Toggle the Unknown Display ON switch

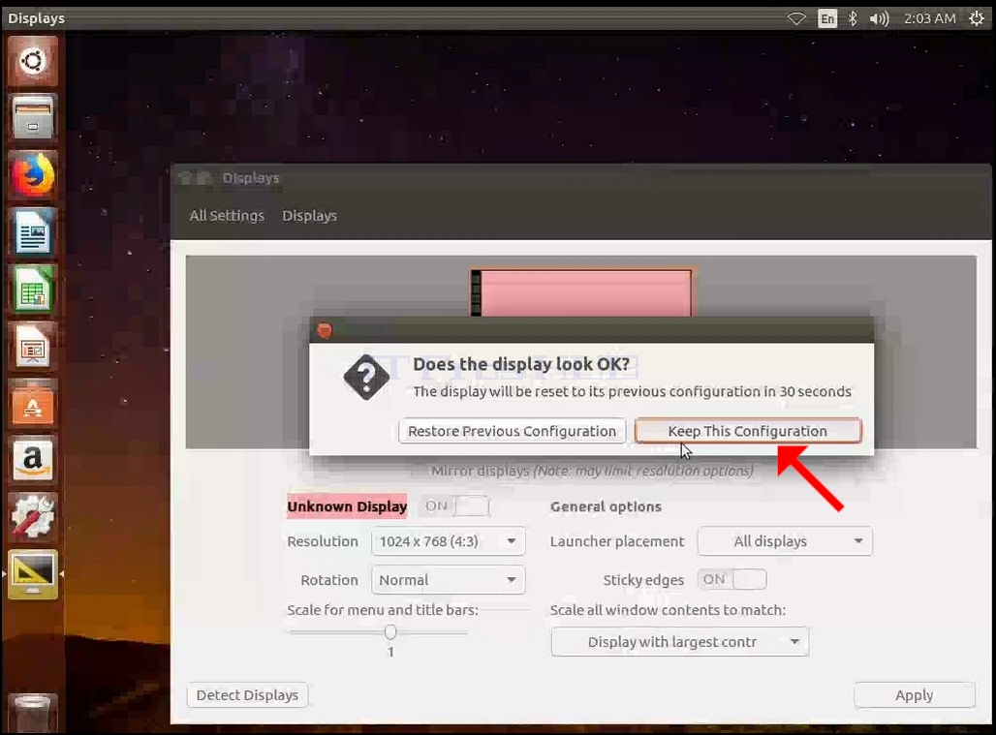point(454,505)
